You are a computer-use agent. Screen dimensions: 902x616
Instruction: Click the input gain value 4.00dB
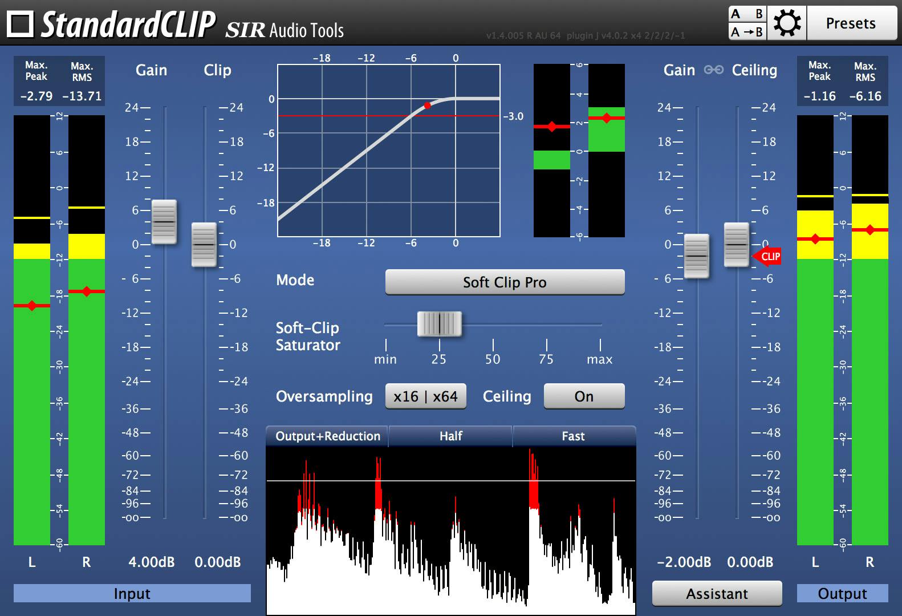pyautogui.click(x=152, y=562)
